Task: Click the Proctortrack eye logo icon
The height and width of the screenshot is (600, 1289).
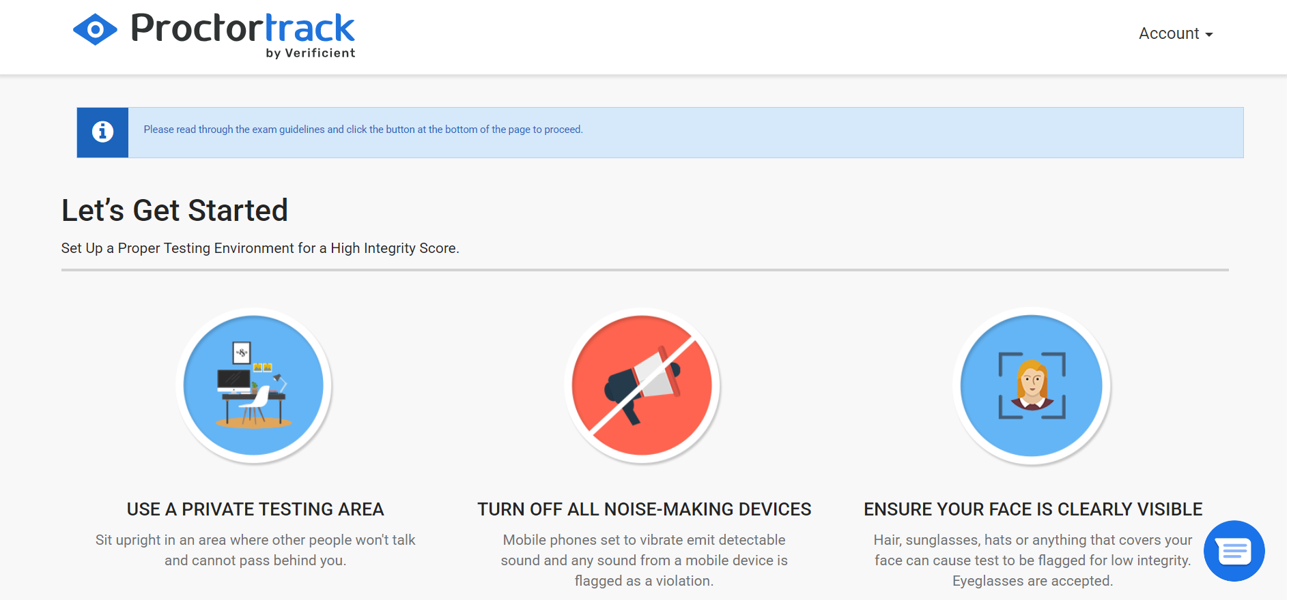Action: tap(95, 29)
